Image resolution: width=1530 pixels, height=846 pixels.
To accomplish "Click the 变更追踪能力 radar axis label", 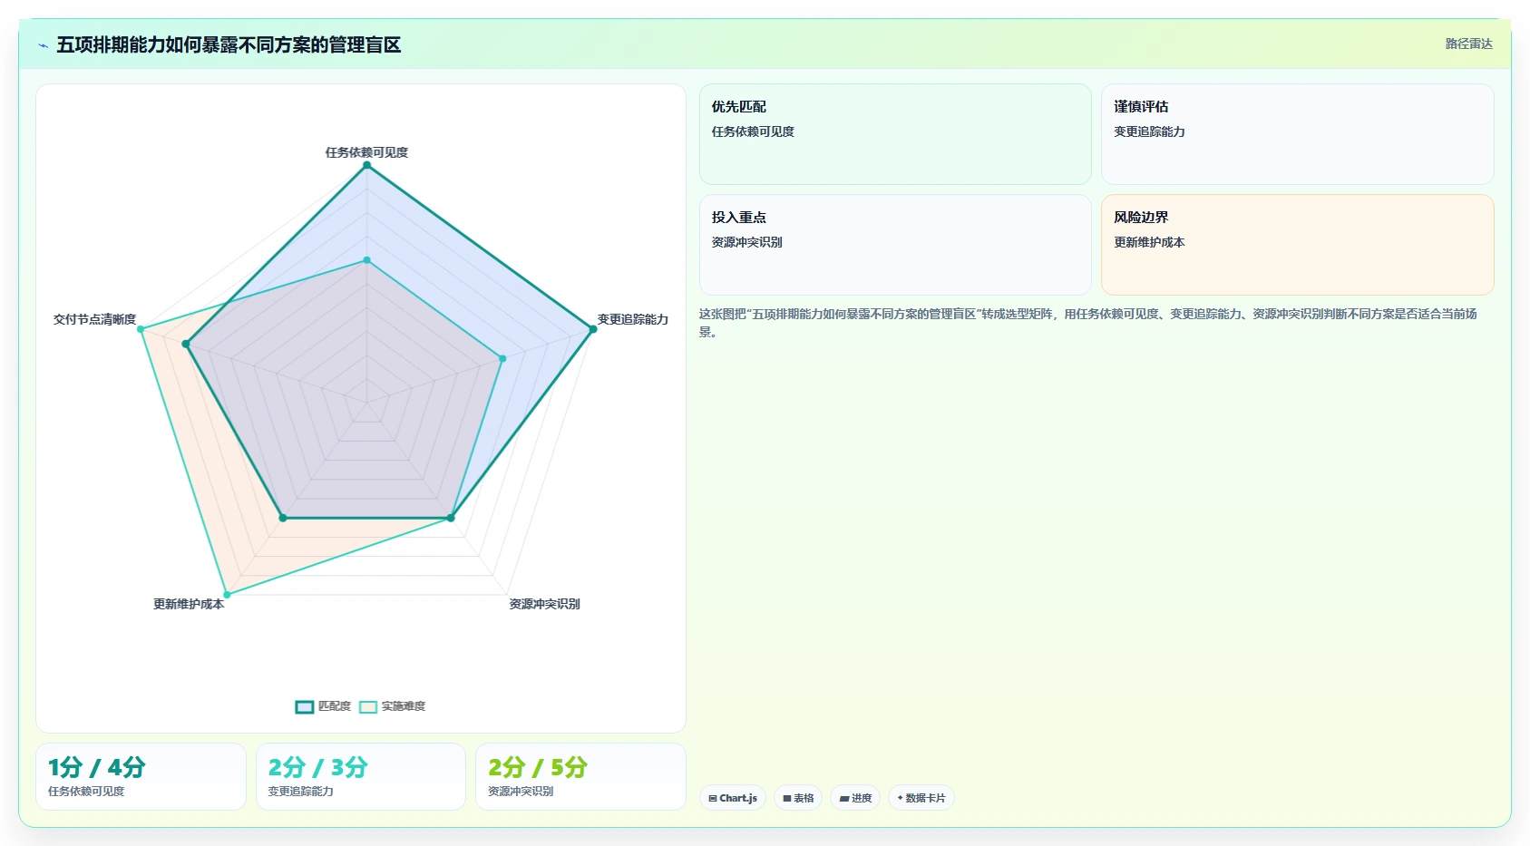I will [x=633, y=319].
